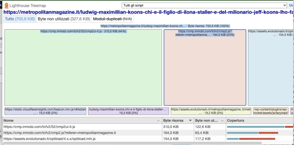The width and height of the screenshot is (294, 145).
Task: Click the horizontal scrollbar at the bottom
Action: tap(132, 143)
